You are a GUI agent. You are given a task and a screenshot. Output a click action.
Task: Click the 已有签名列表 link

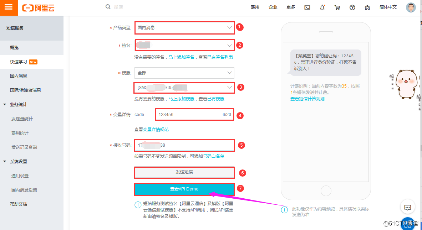(x=220, y=57)
